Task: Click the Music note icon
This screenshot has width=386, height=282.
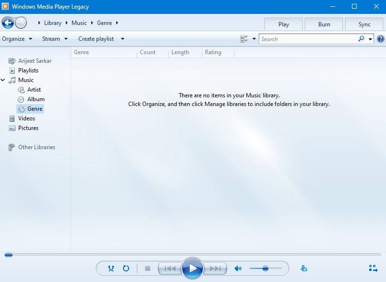Action: click(x=12, y=80)
